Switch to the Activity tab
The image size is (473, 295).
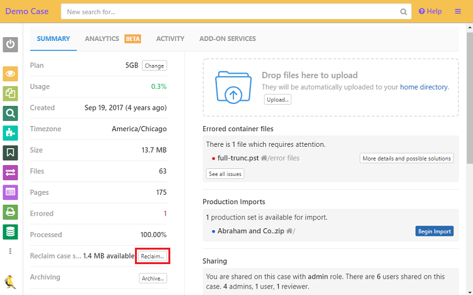click(170, 39)
